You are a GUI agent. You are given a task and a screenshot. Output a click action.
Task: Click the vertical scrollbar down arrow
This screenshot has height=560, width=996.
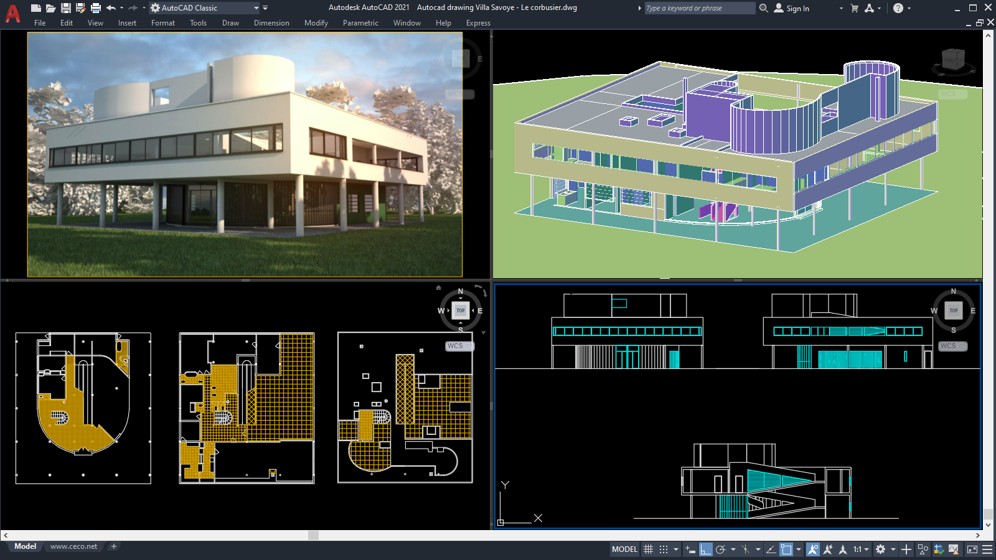pos(988,525)
